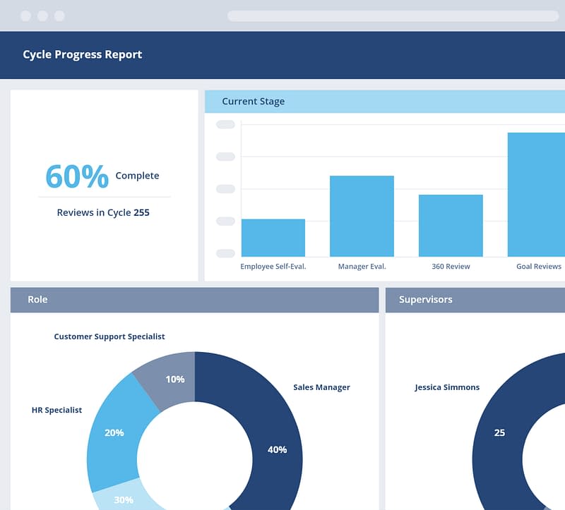Click the 60% Complete figure
The height and width of the screenshot is (510, 565).
click(x=77, y=176)
